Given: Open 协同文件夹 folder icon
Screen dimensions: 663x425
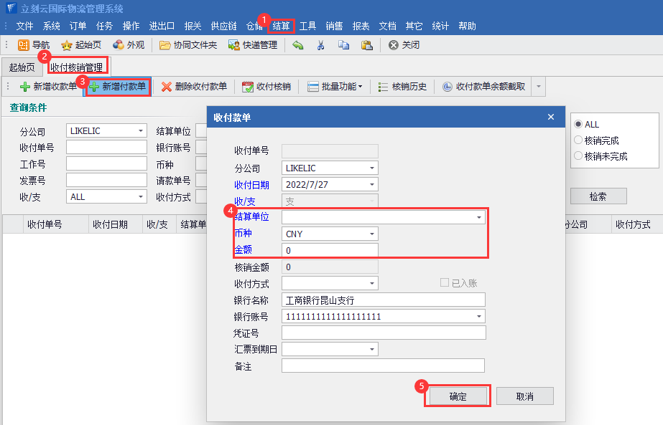Looking at the screenshot, I should pos(165,45).
